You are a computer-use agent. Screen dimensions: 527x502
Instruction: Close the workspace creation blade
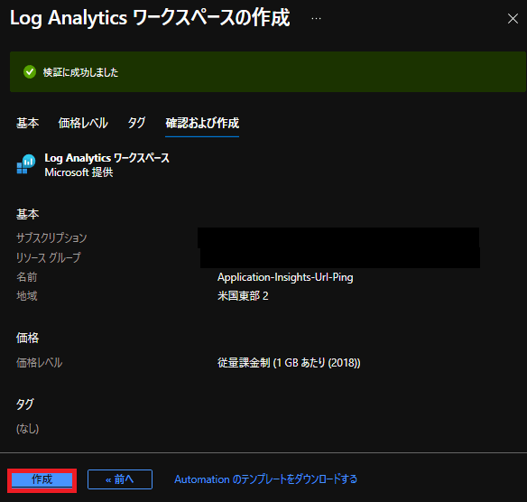tap(513, 18)
